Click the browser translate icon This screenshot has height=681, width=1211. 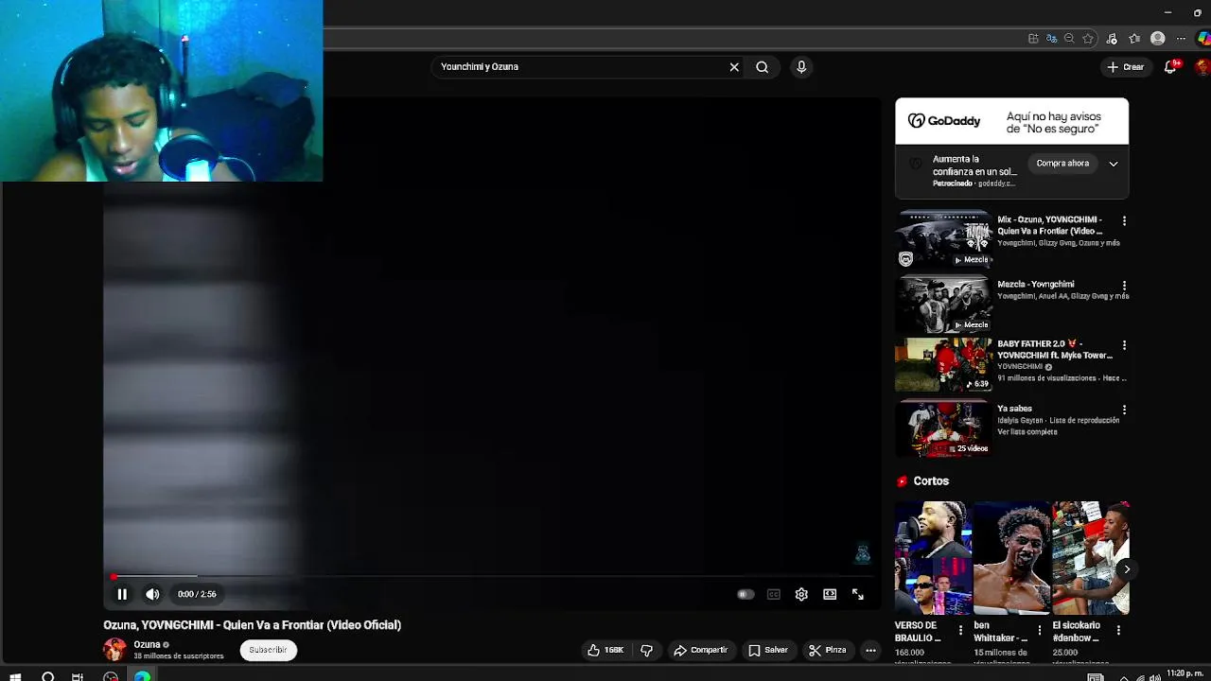[1051, 39]
